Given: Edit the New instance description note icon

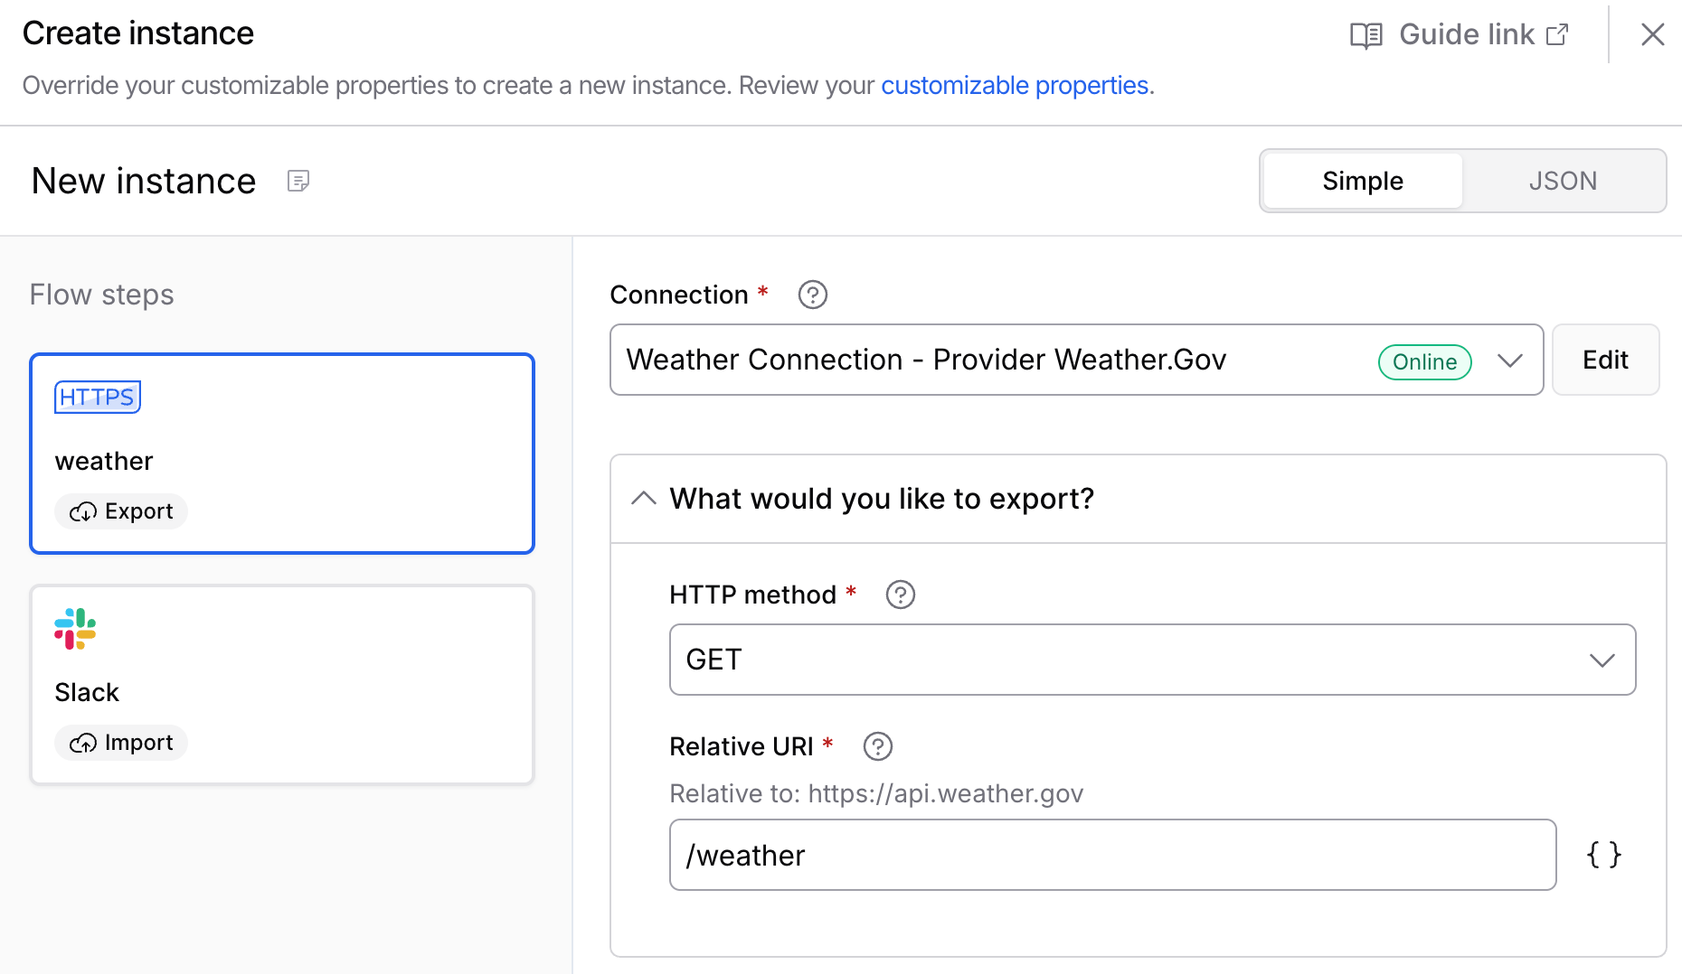Looking at the screenshot, I should pyautogui.click(x=298, y=181).
